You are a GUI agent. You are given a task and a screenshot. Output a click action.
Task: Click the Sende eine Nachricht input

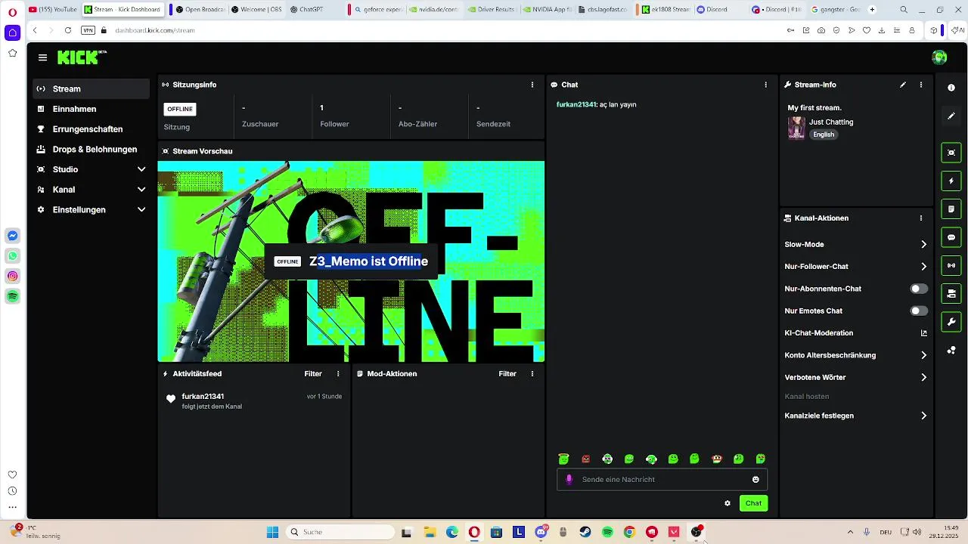662,479
